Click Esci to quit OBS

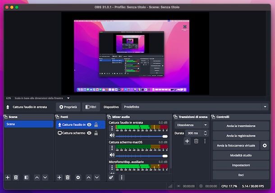[x=241, y=175]
